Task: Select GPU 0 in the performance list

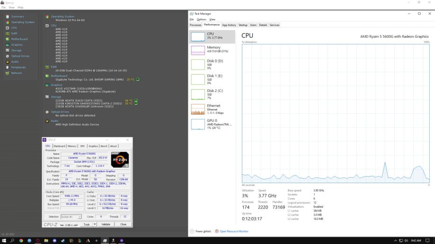Action: coord(212,124)
